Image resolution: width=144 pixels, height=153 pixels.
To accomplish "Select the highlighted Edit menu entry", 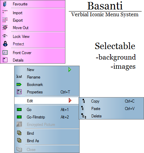I will tap(47, 101).
